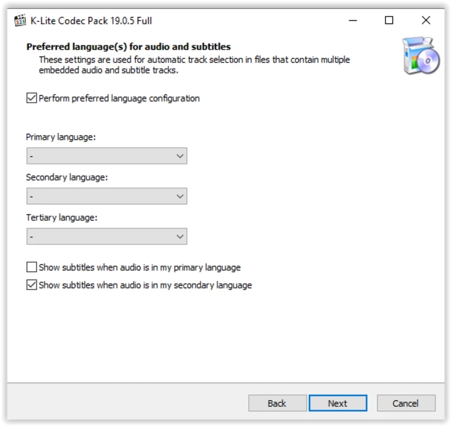Click the software box and disc icon
Viewport: 451px width, 426px height.
pyautogui.click(x=421, y=55)
